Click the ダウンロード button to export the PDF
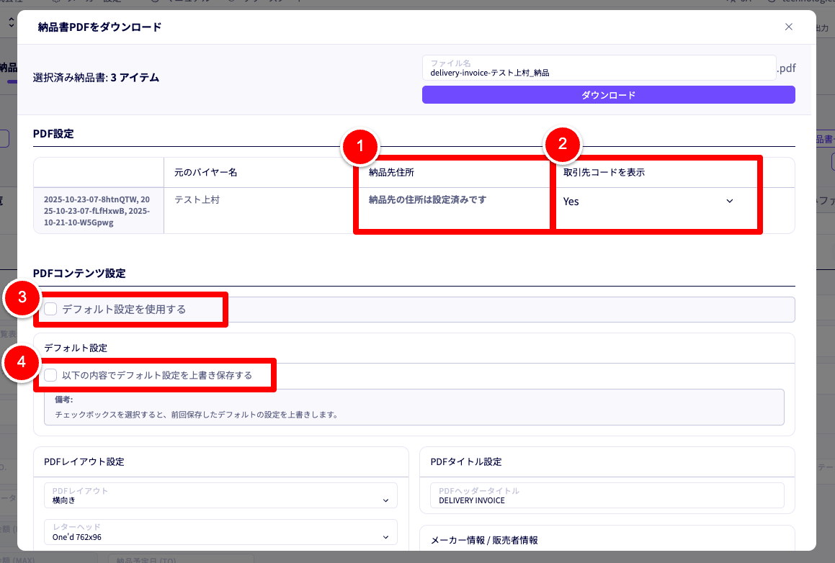The image size is (835, 563). (609, 94)
